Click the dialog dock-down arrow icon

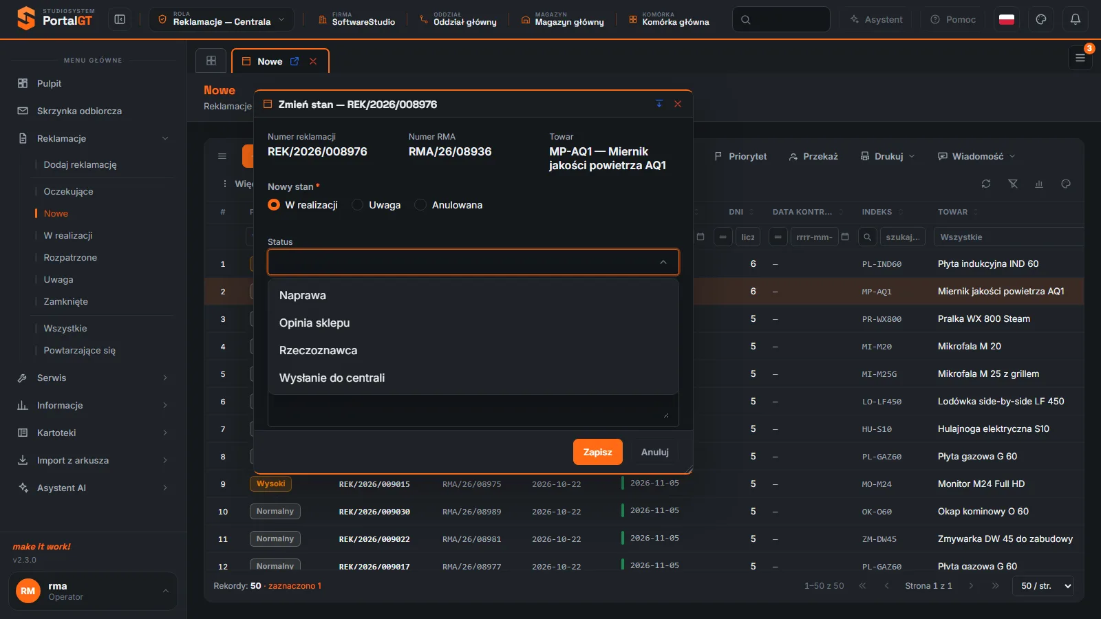pyautogui.click(x=659, y=104)
